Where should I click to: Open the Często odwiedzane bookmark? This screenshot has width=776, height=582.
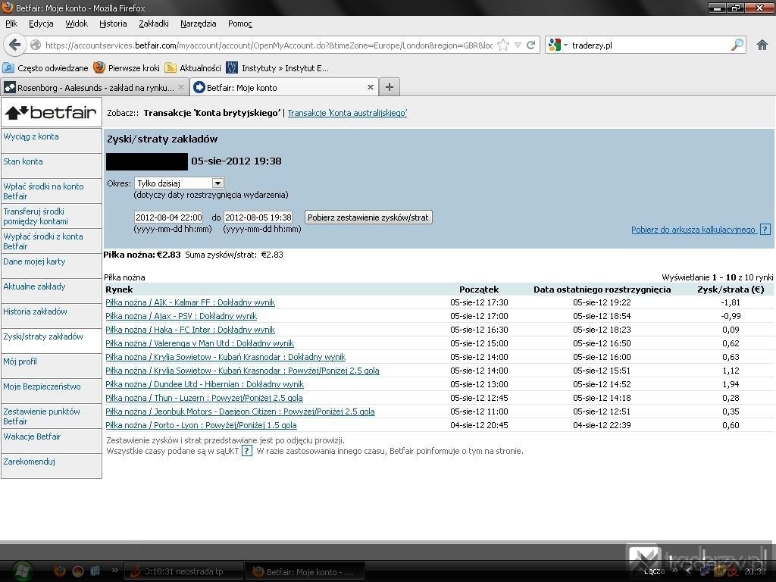pyautogui.click(x=45, y=67)
